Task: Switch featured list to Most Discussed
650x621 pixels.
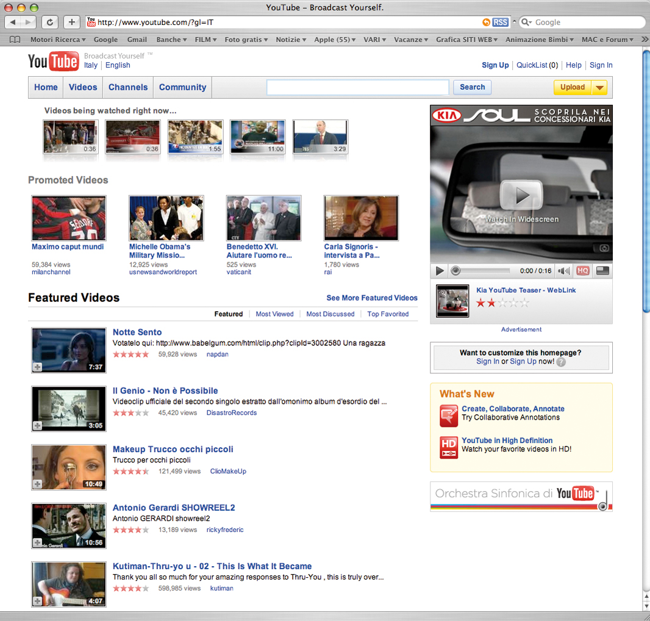Action: 330,314
